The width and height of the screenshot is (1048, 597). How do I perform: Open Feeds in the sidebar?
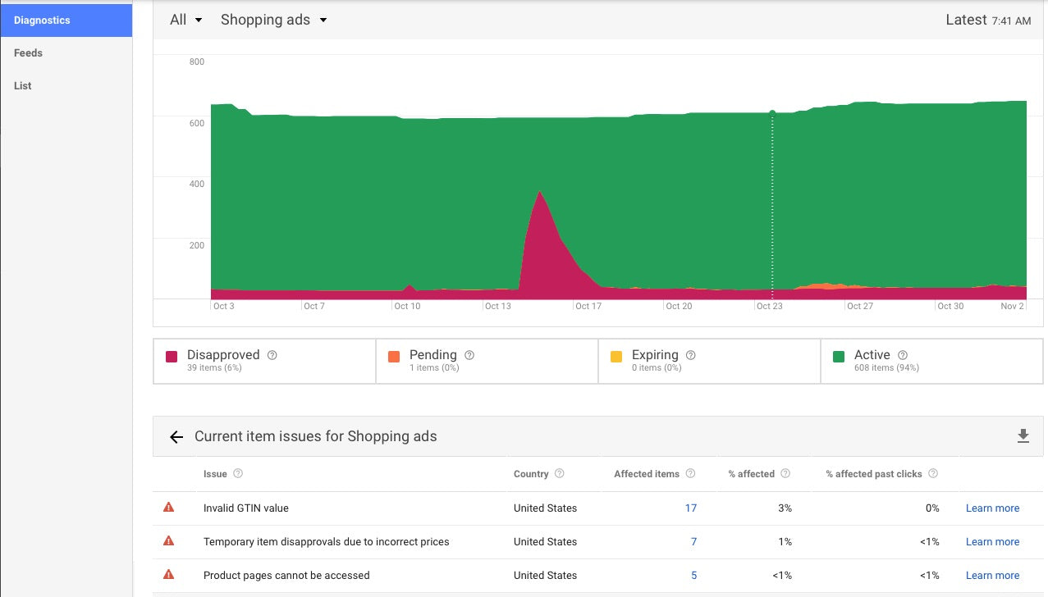point(28,52)
